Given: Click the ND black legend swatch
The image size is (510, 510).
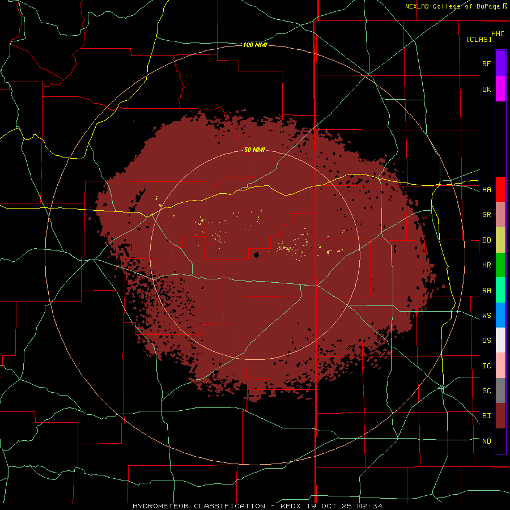Looking at the screenshot, I should point(500,441).
